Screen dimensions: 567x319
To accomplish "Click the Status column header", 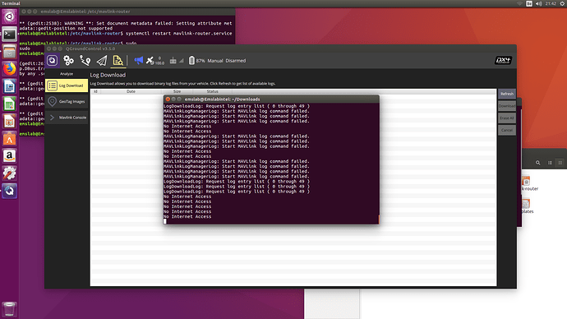I will [212, 91].
